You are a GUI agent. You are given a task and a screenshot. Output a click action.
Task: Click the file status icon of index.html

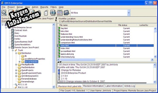pyautogui.click(x=59, y=48)
